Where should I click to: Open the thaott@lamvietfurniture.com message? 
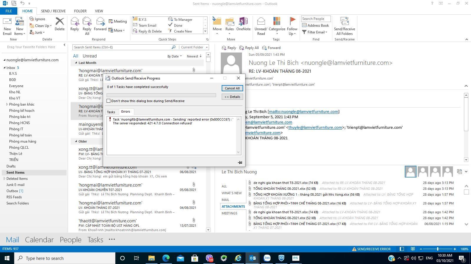(x=137, y=225)
